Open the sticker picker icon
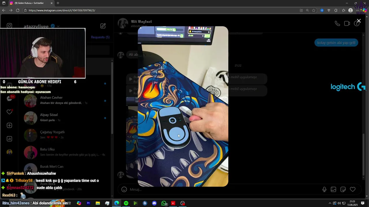Image resolution: width=369 pixels, height=207 pixels. 343,189
